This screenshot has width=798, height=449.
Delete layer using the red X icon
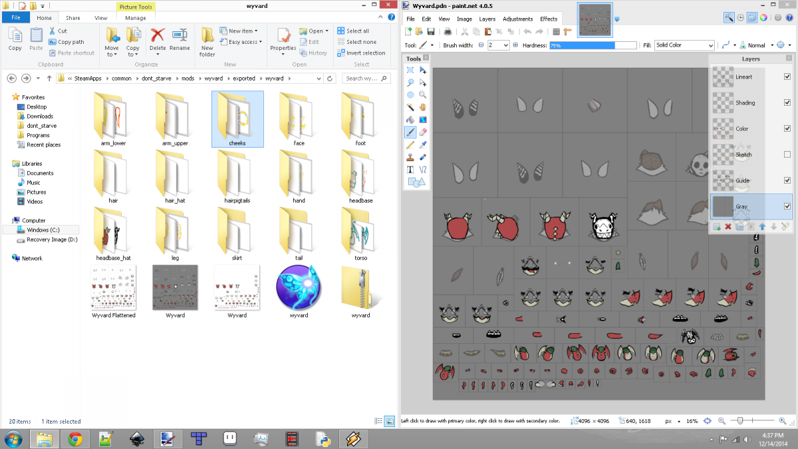click(x=728, y=227)
